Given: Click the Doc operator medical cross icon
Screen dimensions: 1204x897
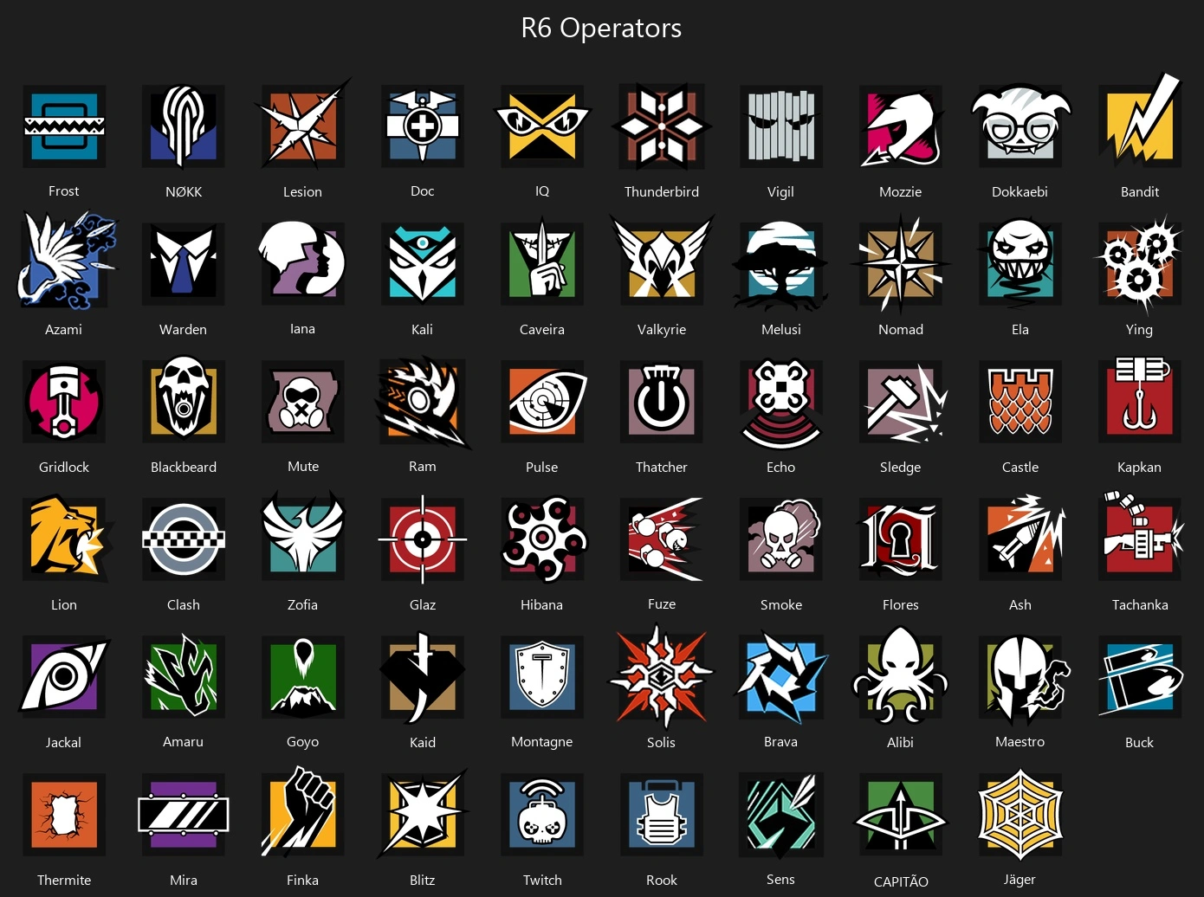Looking at the screenshot, I should pos(423,126).
